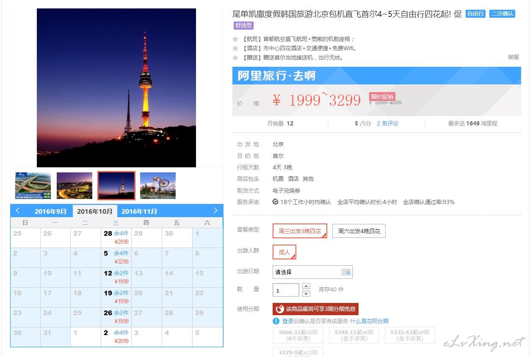The image size is (530, 357).
Task: Click the 二次确认 tag
Action: click(502, 14)
